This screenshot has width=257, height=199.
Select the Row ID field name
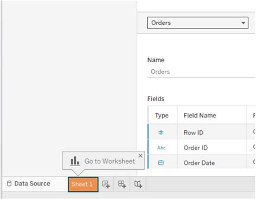click(x=194, y=132)
